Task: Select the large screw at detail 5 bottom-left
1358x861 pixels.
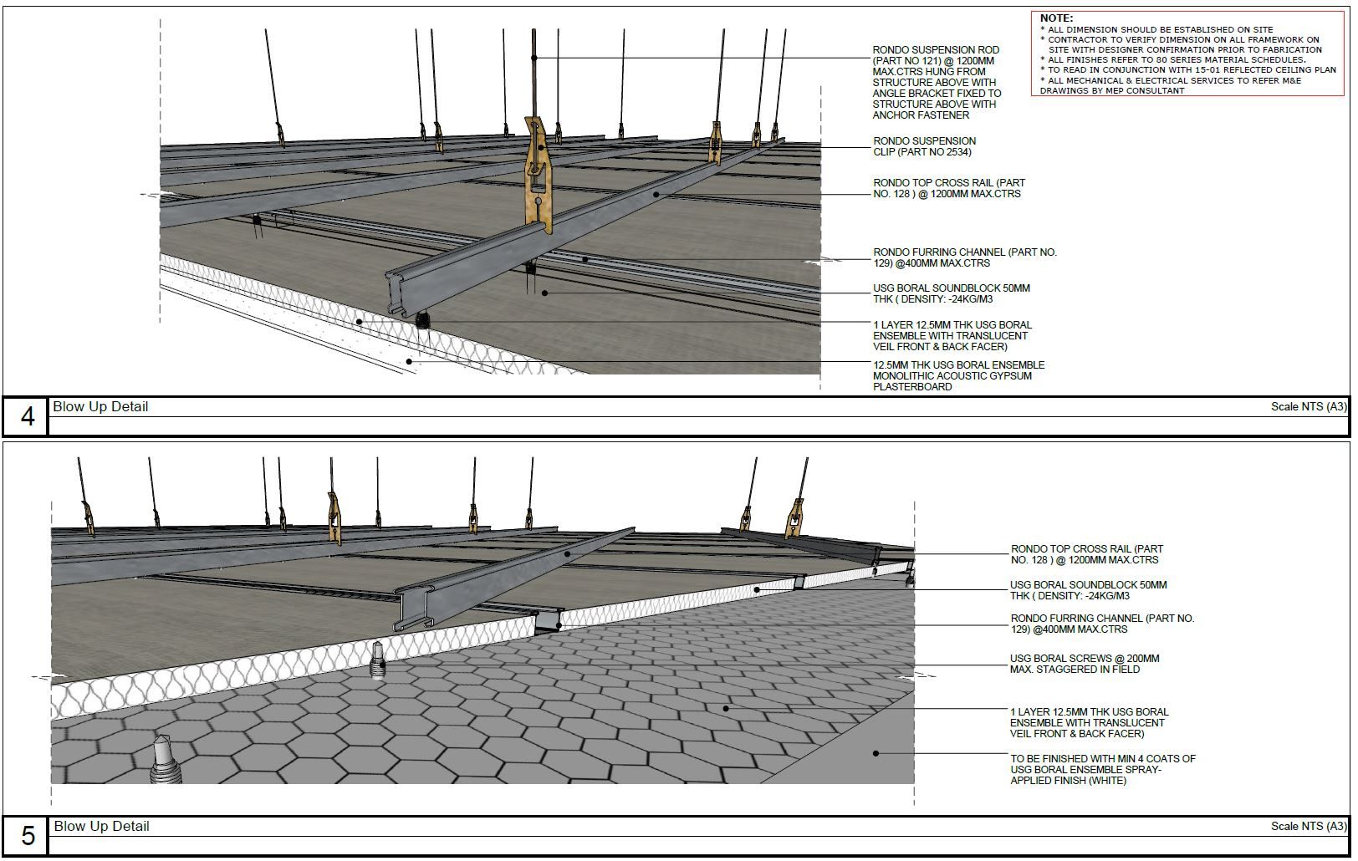Action: 165,760
